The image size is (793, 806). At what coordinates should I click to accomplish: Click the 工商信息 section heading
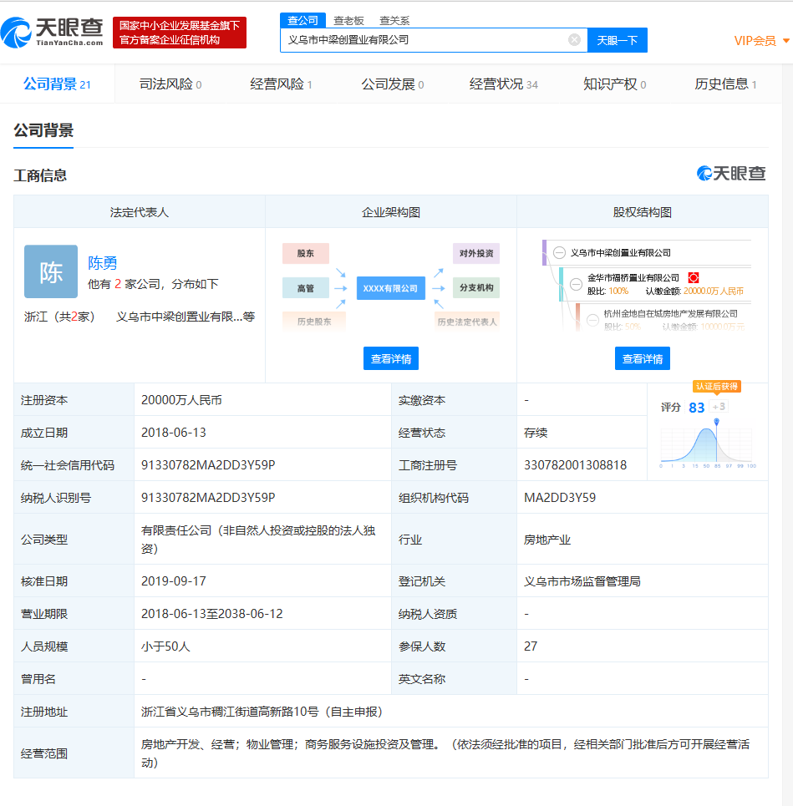[40, 175]
